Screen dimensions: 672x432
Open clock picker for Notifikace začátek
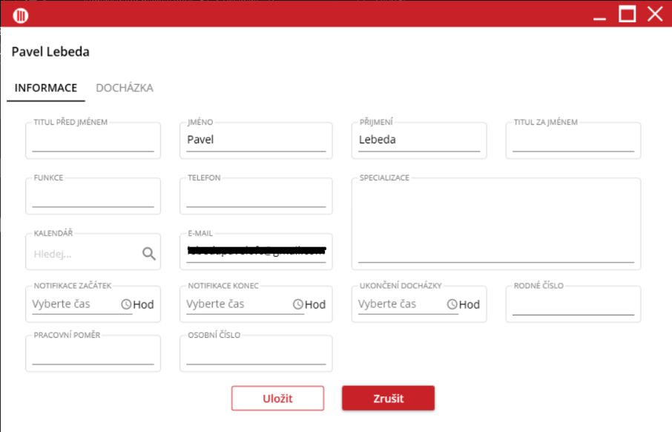pyautogui.click(x=126, y=304)
